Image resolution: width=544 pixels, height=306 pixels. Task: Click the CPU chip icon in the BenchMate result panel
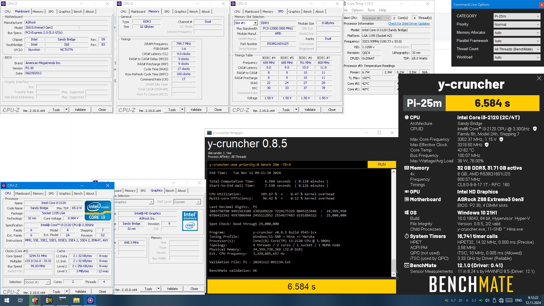[407, 117]
